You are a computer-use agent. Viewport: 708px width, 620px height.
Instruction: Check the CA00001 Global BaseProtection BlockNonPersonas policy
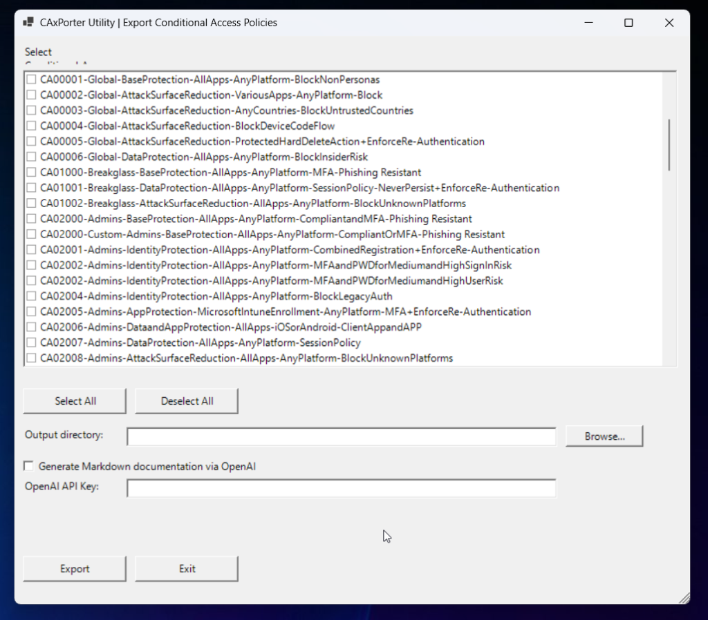coord(31,80)
